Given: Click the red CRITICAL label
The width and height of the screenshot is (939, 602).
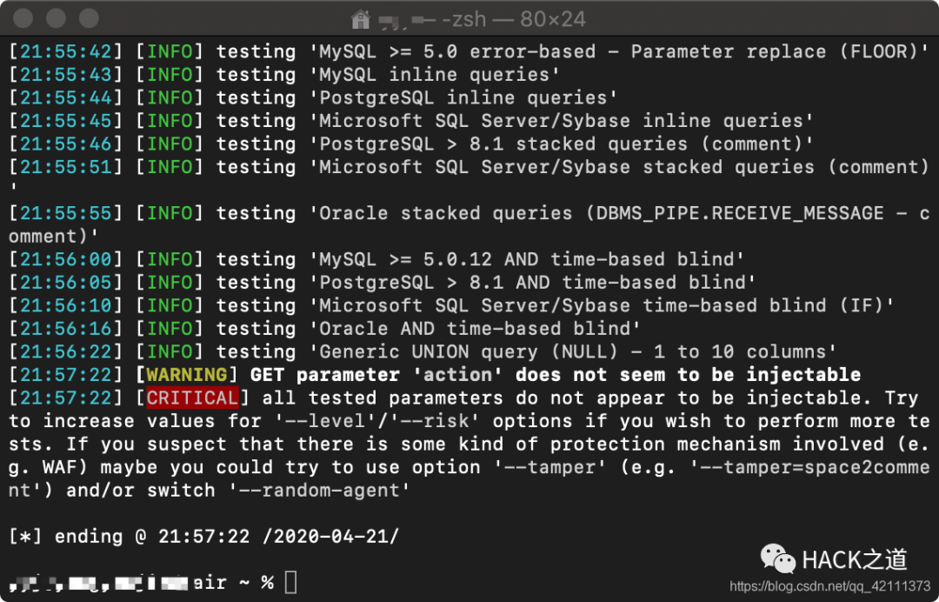Looking at the screenshot, I should point(192,398).
